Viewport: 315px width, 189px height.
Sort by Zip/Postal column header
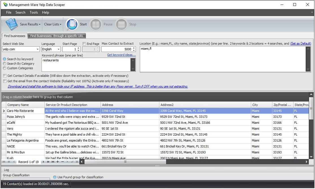click(283, 105)
